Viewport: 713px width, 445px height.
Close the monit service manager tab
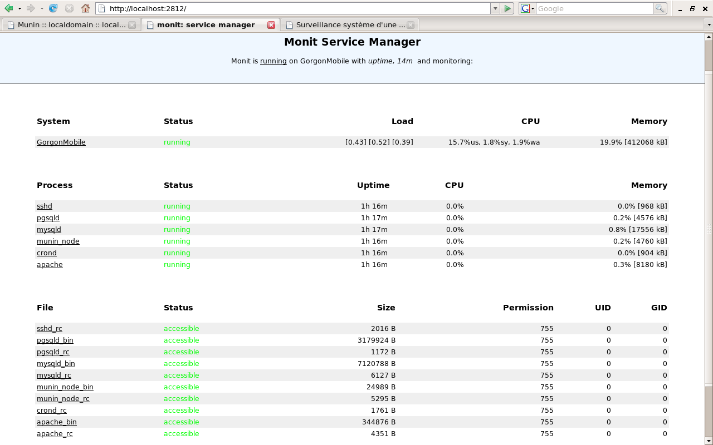click(271, 25)
